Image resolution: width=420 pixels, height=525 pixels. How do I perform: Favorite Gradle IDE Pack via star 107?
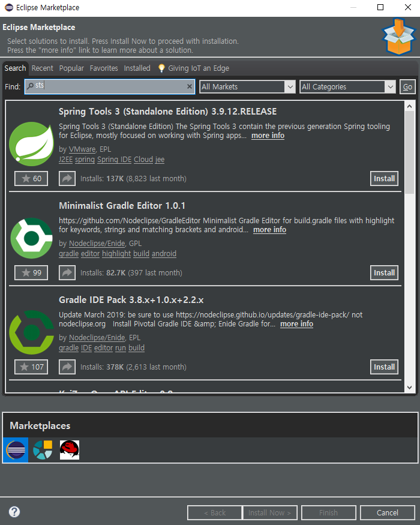coord(31,367)
